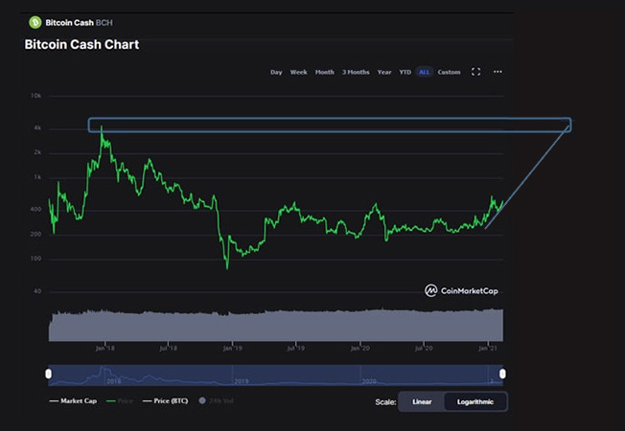Open the three-dot more options menu
The height and width of the screenshot is (431, 625).
497,72
